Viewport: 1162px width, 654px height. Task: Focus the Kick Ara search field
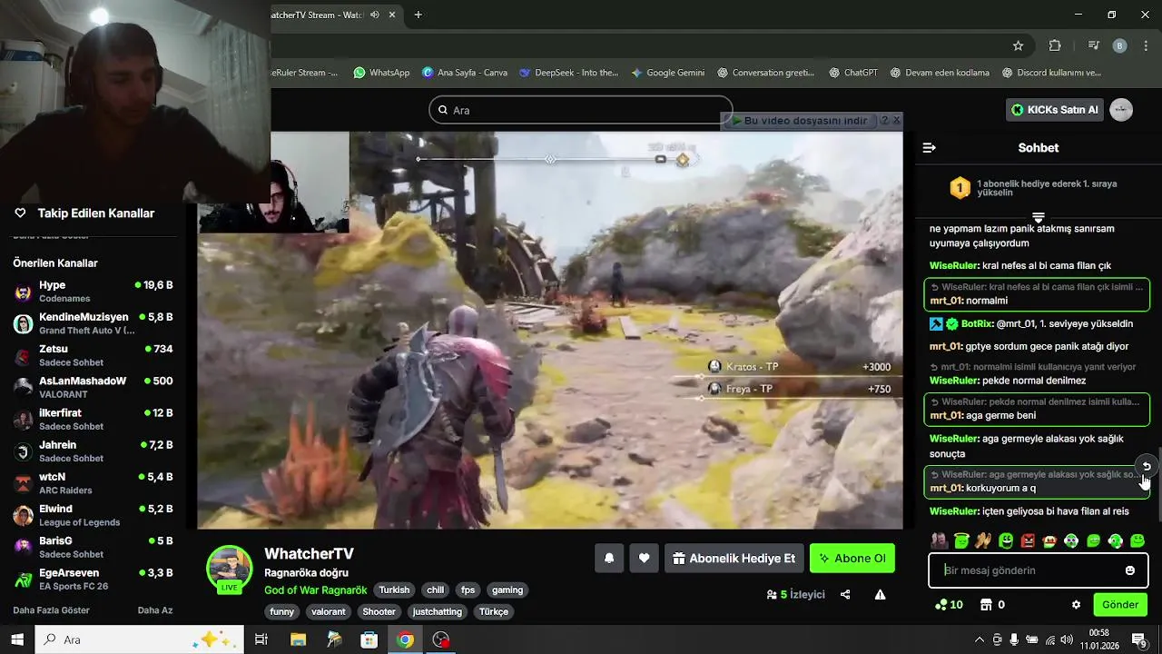click(581, 110)
